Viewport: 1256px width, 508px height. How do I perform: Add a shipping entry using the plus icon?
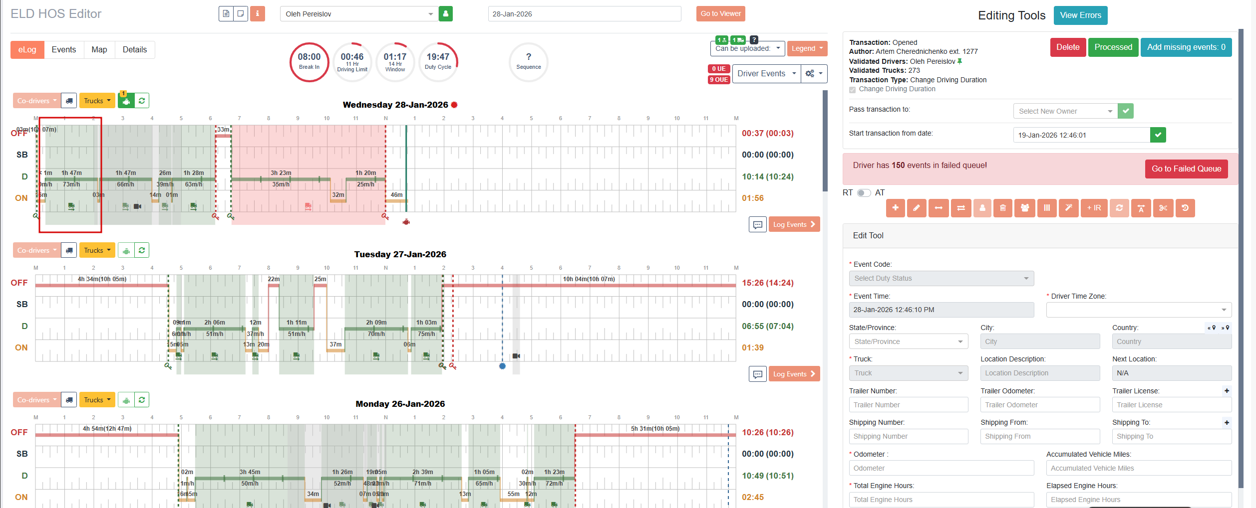coord(1227,423)
